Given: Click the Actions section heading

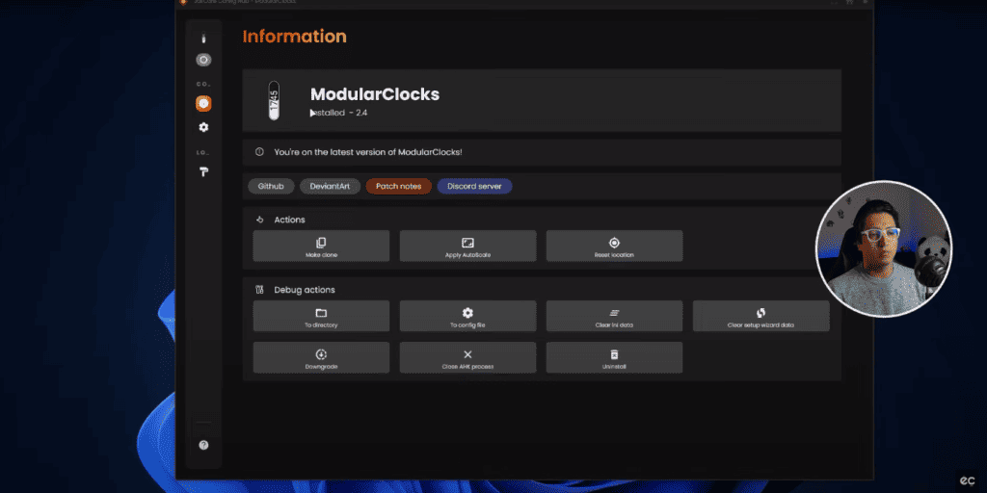Looking at the screenshot, I should [289, 221].
